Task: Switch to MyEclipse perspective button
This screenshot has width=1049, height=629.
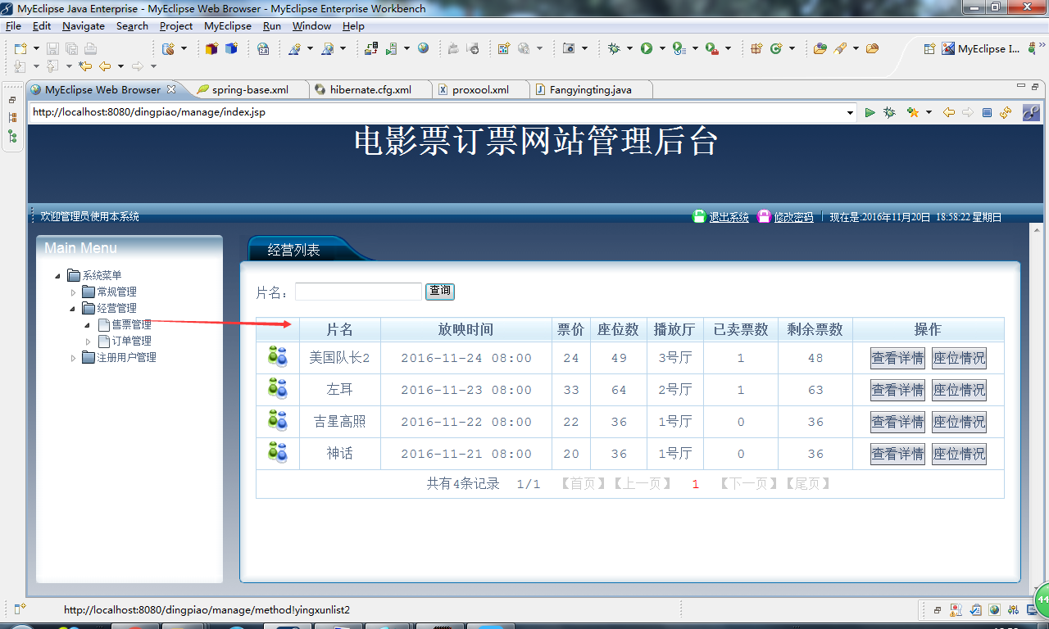Action: (x=981, y=49)
